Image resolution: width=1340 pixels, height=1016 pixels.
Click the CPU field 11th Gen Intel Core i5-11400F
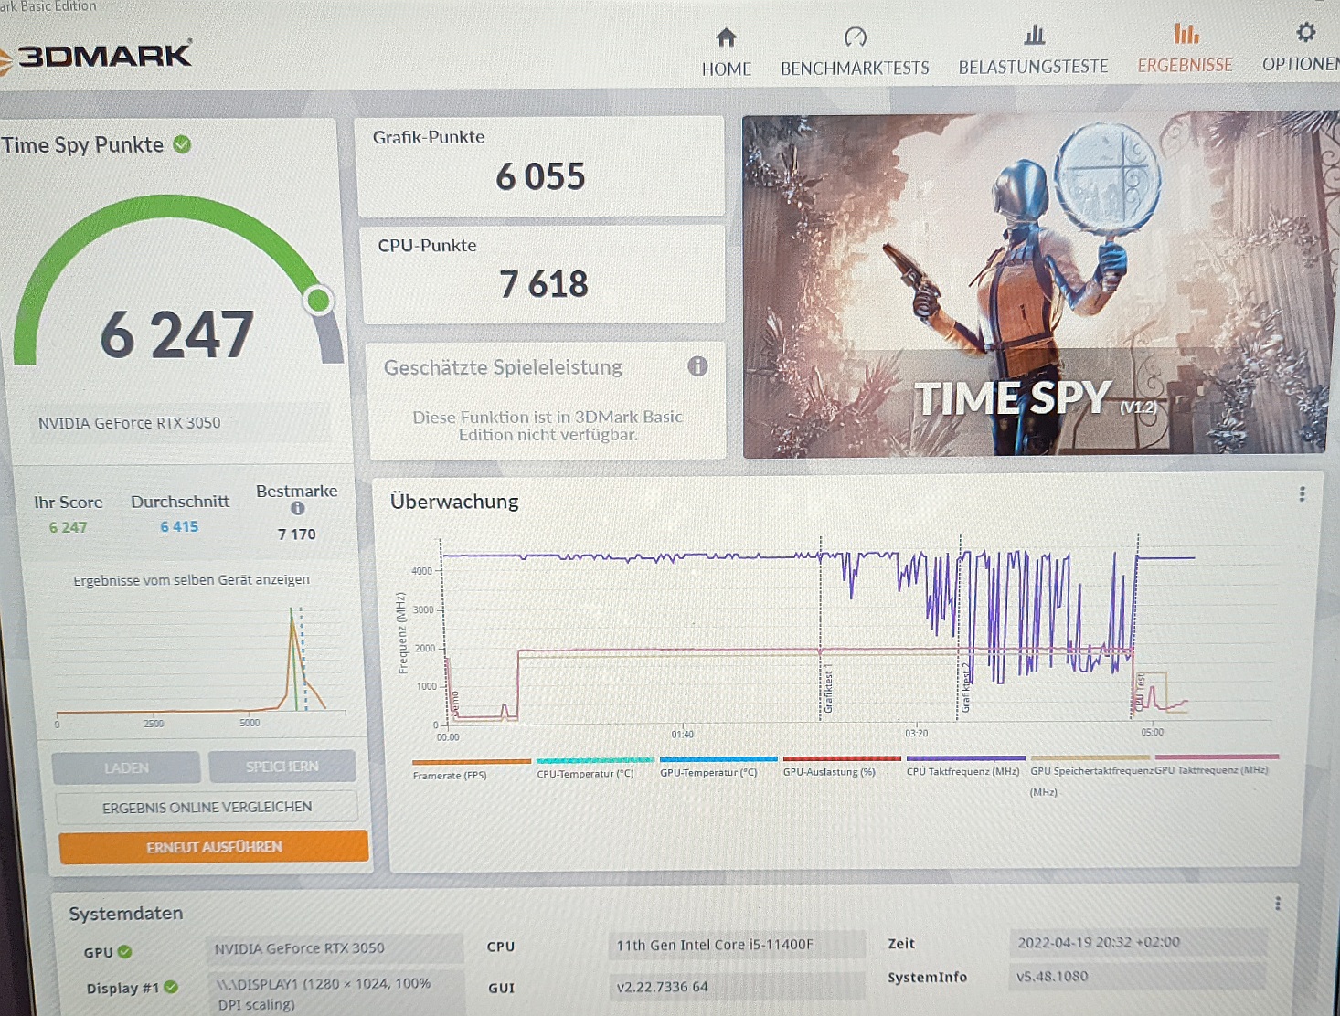point(737,945)
